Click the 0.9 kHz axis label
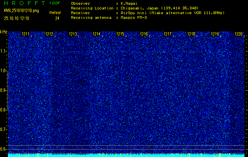 tap(4, 90)
